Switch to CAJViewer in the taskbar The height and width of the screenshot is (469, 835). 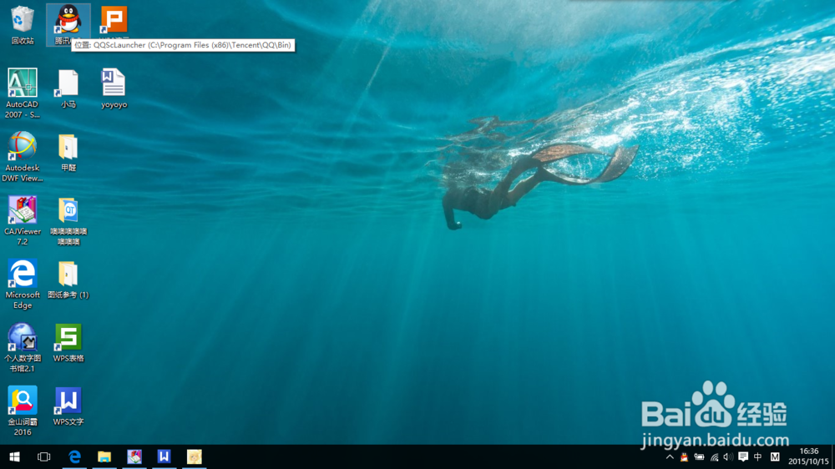pos(134,456)
